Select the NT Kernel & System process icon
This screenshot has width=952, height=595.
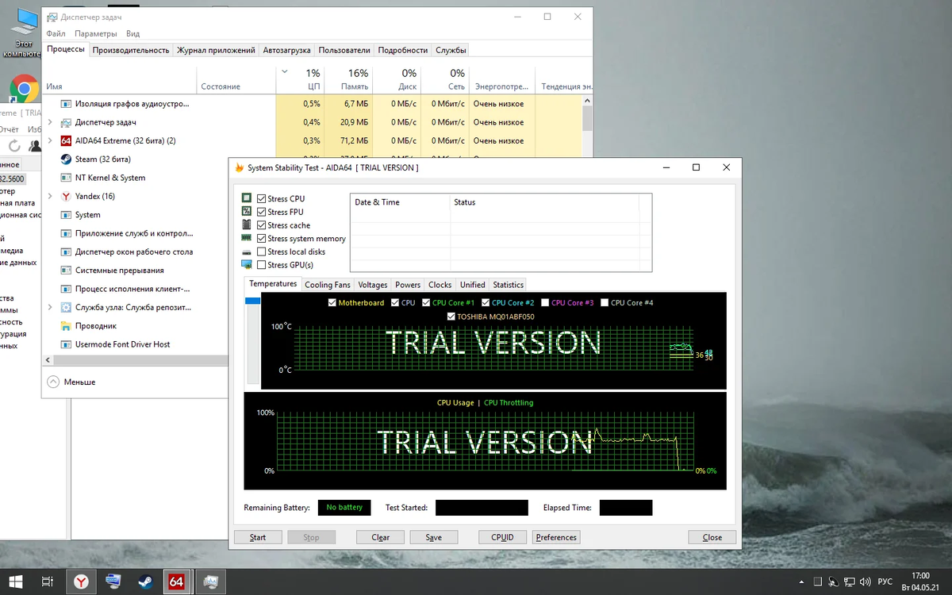[x=67, y=178]
